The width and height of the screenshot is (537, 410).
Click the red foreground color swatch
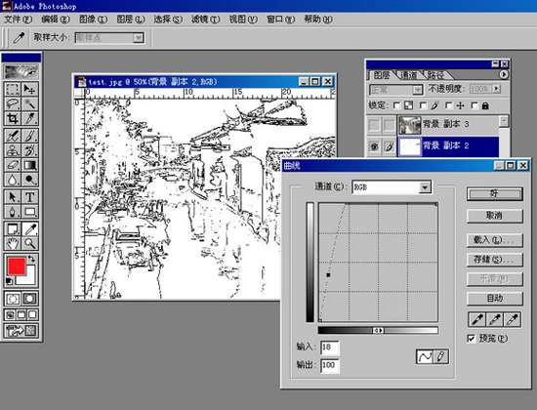pos(16,266)
